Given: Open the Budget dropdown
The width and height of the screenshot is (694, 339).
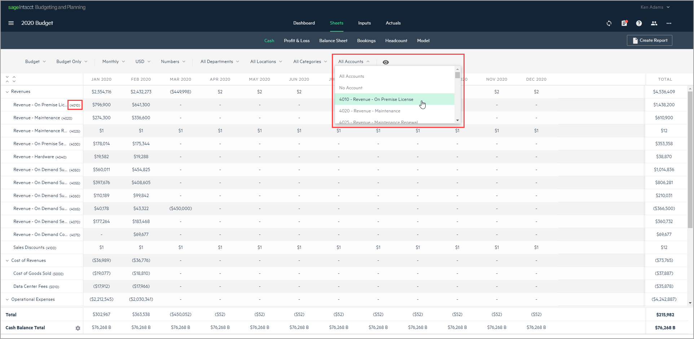Looking at the screenshot, I should point(35,62).
